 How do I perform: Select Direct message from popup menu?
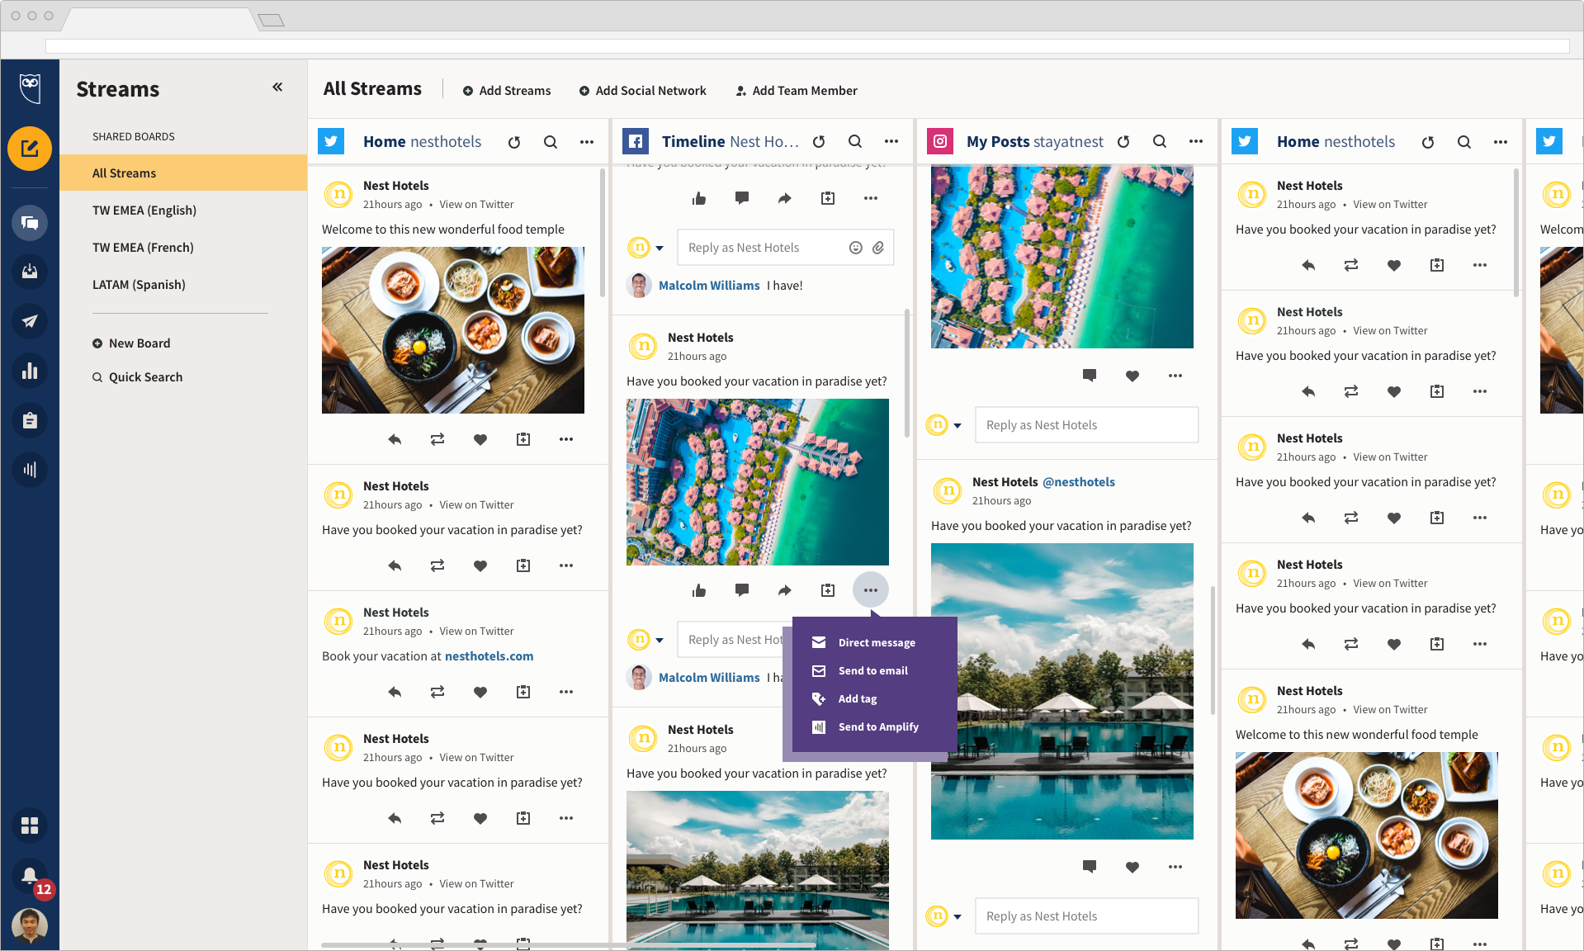pyautogui.click(x=875, y=642)
